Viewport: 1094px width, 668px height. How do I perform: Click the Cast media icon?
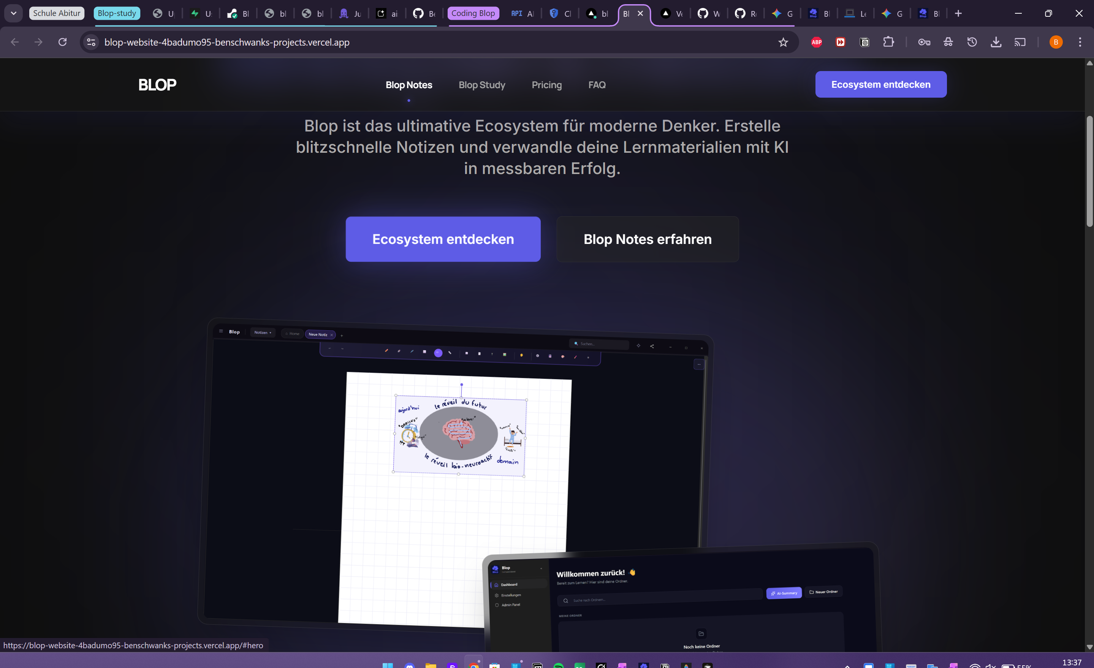(1020, 42)
